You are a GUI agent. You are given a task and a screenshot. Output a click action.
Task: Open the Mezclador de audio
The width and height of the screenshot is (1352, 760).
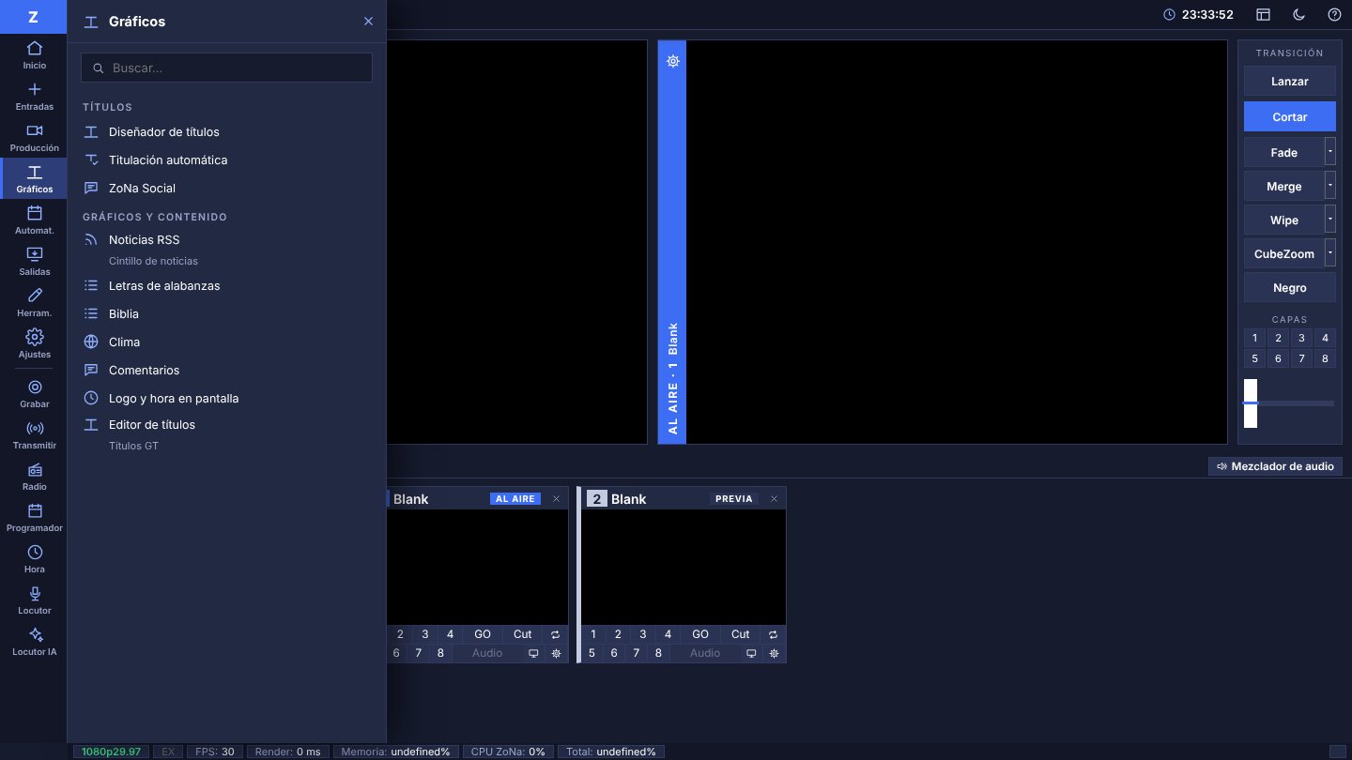coord(1275,466)
